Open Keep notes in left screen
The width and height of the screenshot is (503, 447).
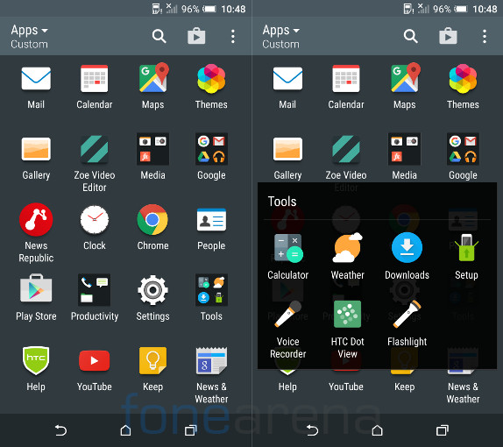point(152,361)
